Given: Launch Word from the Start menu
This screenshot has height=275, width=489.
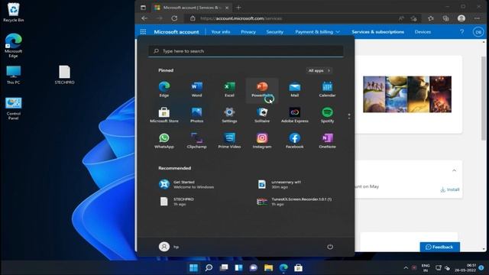Looking at the screenshot, I should point(197,89).
